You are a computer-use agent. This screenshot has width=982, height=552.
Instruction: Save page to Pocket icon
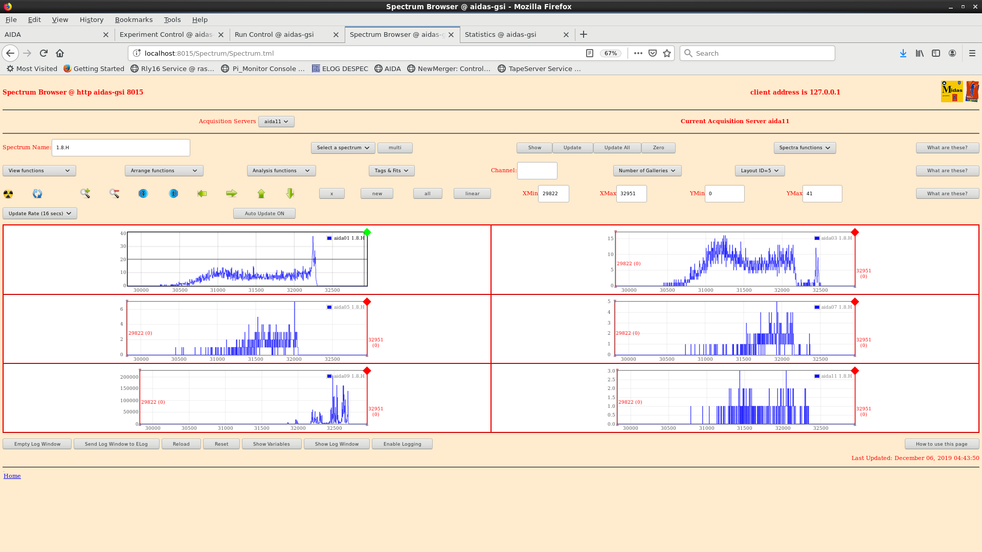653,53
